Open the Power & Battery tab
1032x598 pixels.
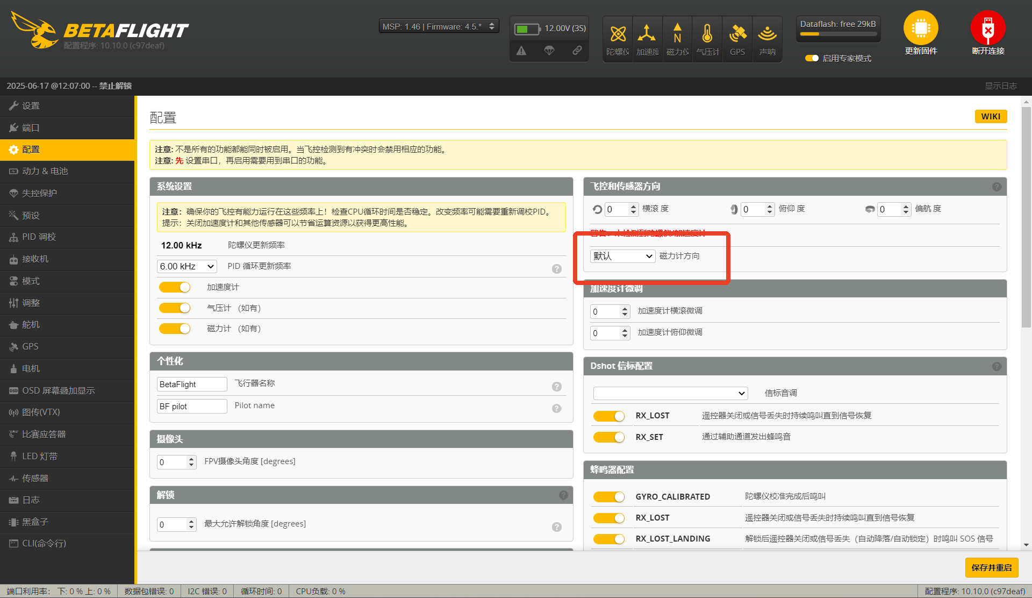pos(67,171)
